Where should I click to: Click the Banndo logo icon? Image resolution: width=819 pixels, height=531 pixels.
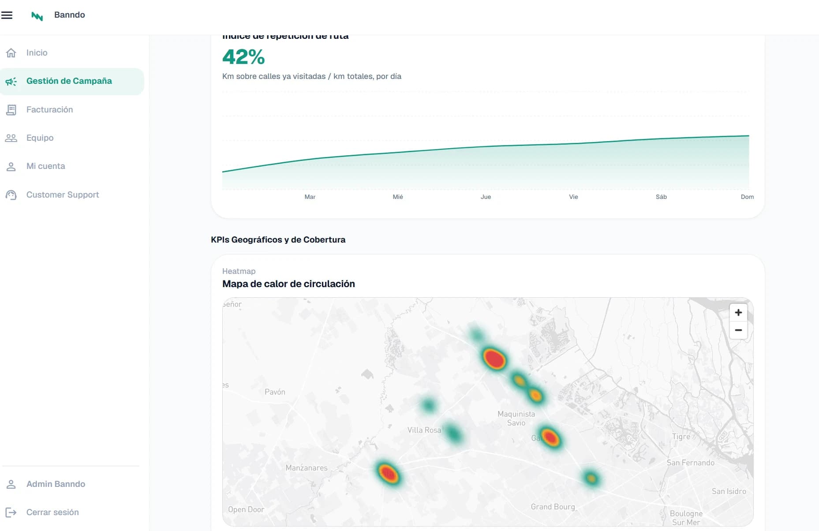(37, 16)
